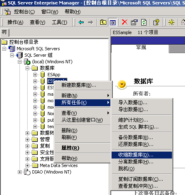Choose 备份数据库(B)... menu entry
The image size is (185, 195).
pyautogui.click(x=142, y=137)
